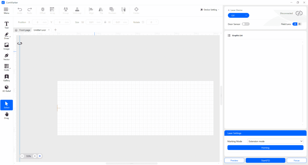Screen dimensions: 308x165
Task: Click the zoom in plus button
Action: [35, 156]
